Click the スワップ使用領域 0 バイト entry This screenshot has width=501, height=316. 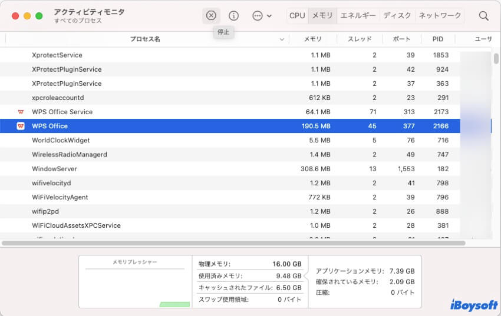[250, 300]
